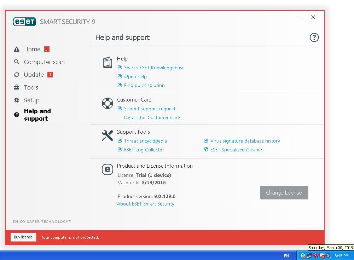The height and width of the screenshot is (260, 354).
Task: Click external link icon beside Submit support request
Action: (x=120, y=109)
